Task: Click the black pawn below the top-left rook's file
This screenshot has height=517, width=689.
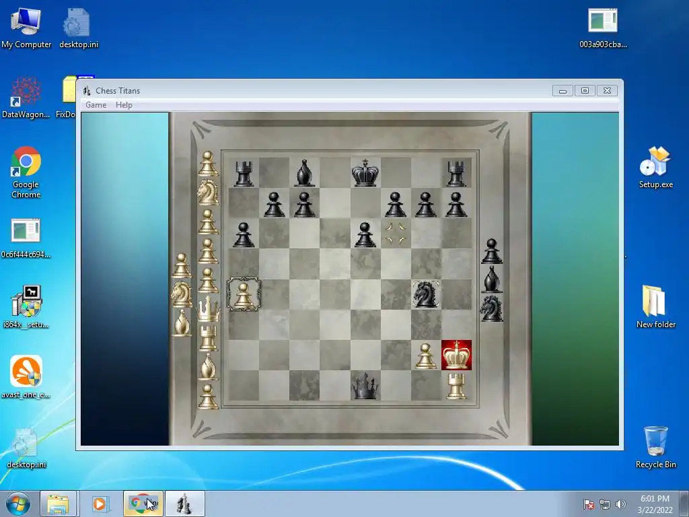Action: click(244, 234)
